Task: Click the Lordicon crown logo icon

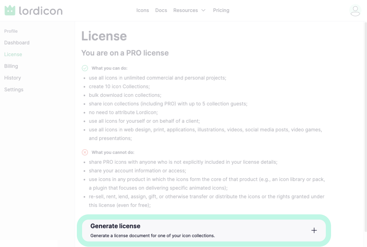Action: tap(10, 10)
